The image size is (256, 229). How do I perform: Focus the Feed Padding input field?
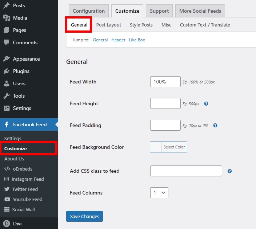tap(165, 125)
